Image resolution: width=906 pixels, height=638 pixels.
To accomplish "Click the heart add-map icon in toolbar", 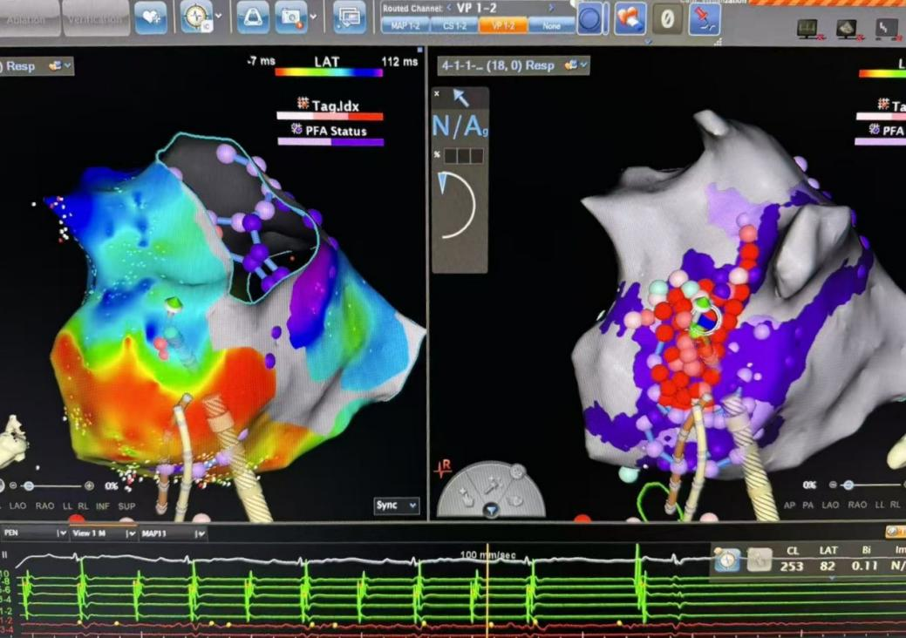I will [149, 17].
